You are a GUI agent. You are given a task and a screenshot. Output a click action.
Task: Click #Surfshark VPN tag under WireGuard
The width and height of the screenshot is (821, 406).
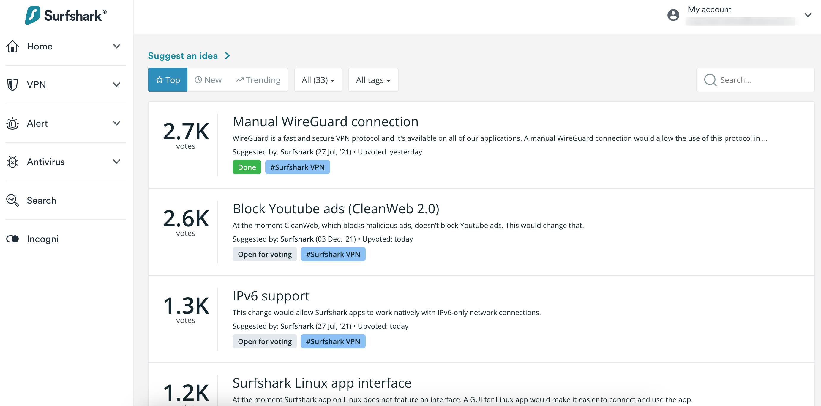[297, 167]
